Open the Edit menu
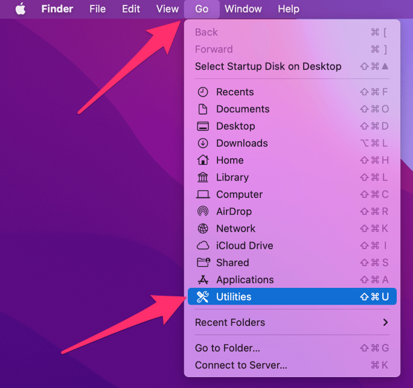This screenshot has width=413, height=388. [131, 9]
